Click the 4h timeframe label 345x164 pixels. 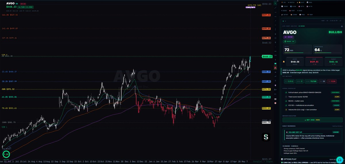tap(17, 3)
